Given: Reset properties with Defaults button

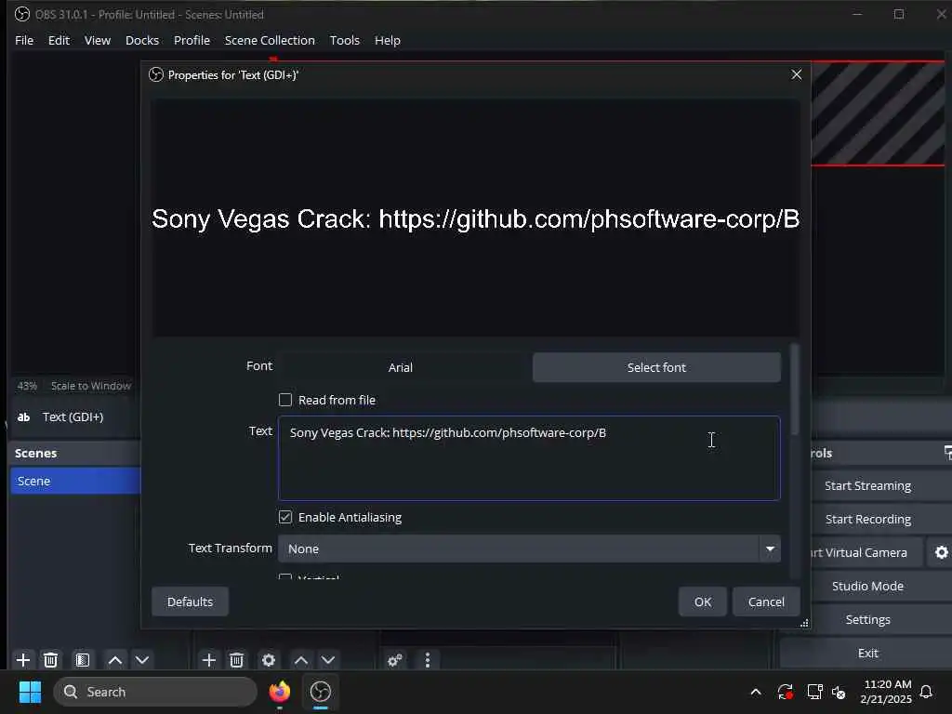Looking at the screenshot, I should pos(190,602).
